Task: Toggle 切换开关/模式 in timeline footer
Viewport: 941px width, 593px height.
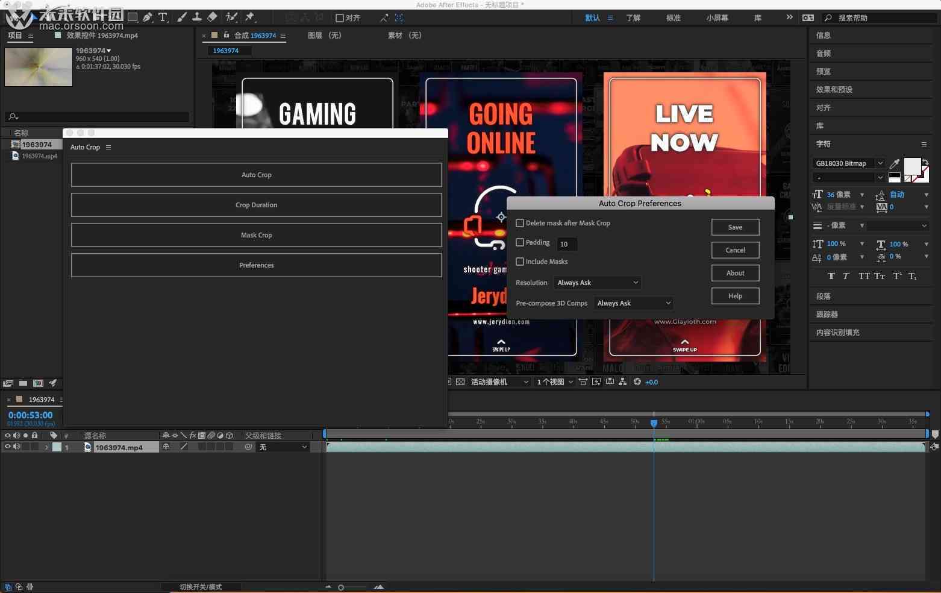Action: point(201,587)
